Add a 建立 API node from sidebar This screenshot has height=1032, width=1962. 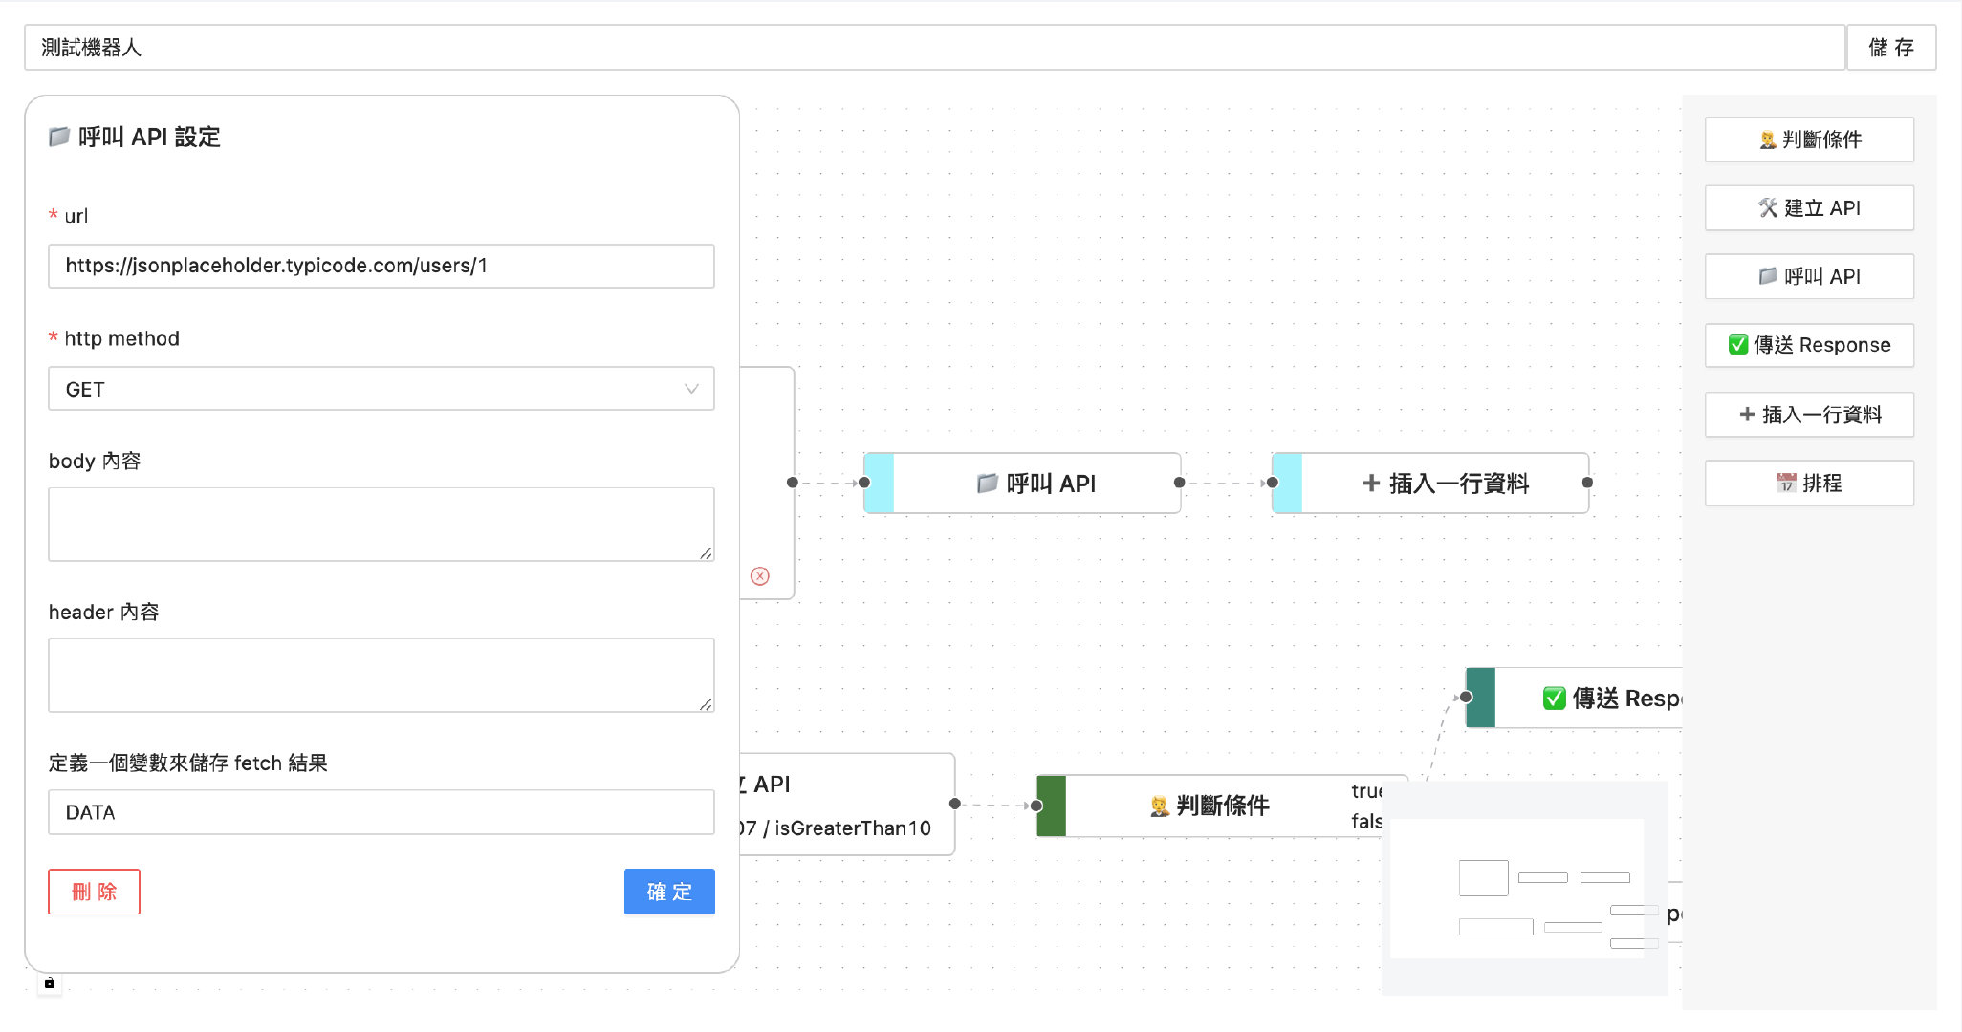point(1809,207)
